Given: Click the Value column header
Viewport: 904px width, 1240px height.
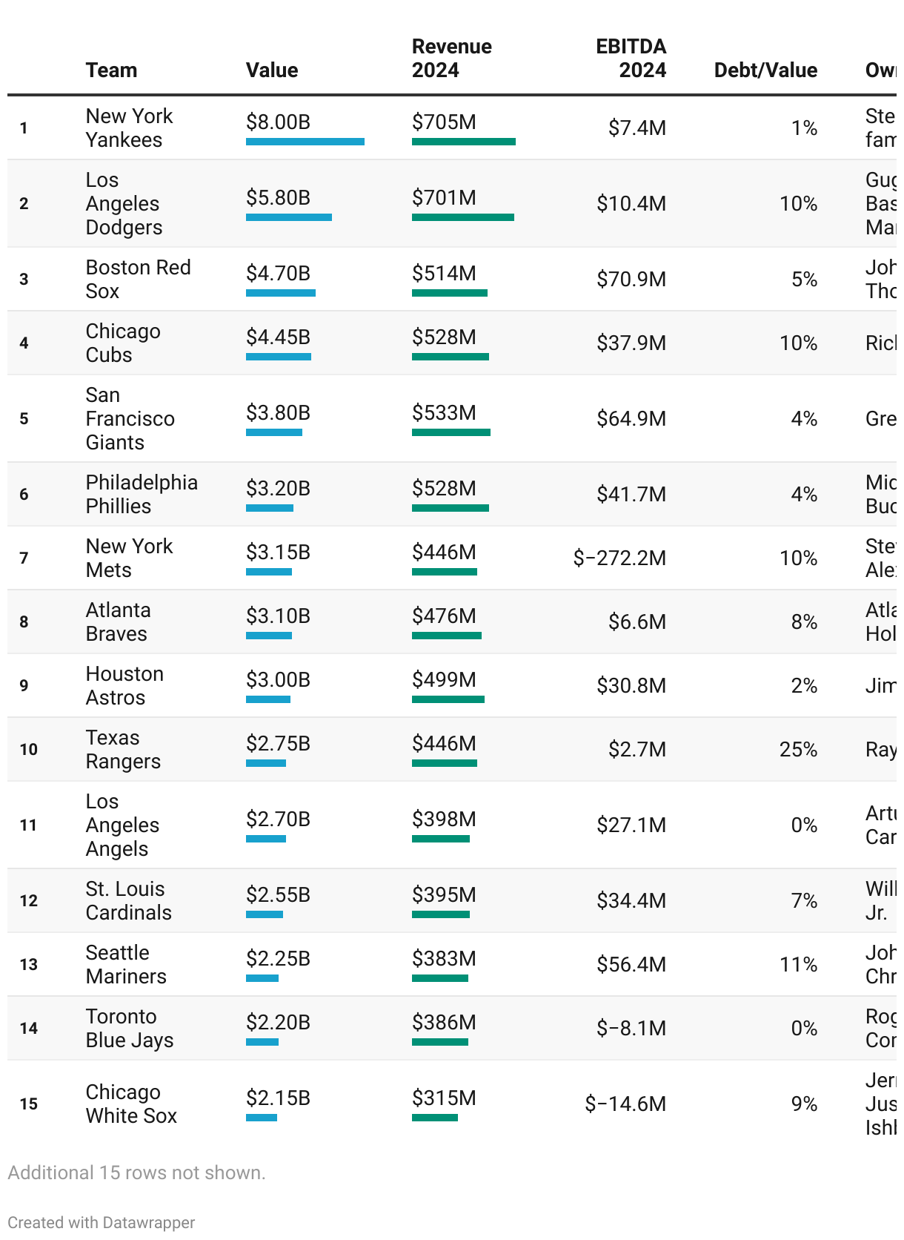Looking at the screenshot, I should tap(272, 70).
